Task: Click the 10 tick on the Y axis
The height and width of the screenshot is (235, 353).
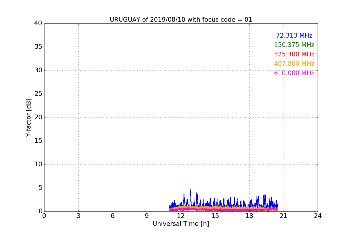Action: click(x=38, y=164)
